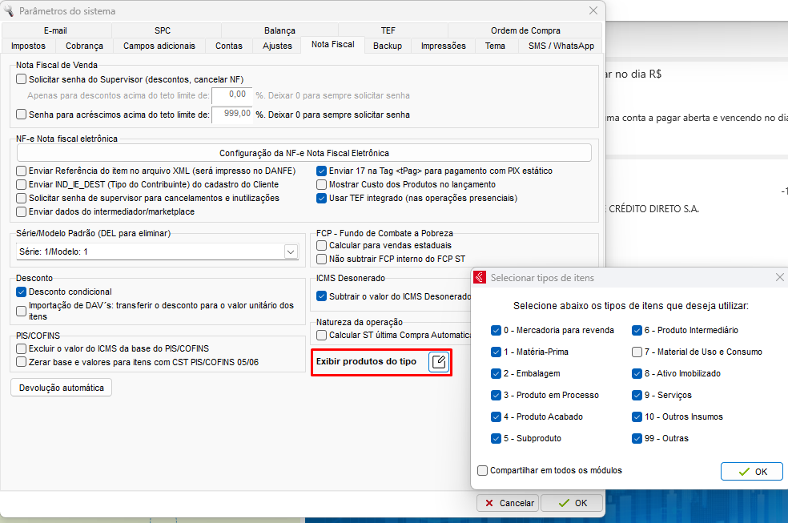Click the Cancelar button
The width and height of the screenshot is (788, 523).
tap(507, 503)
